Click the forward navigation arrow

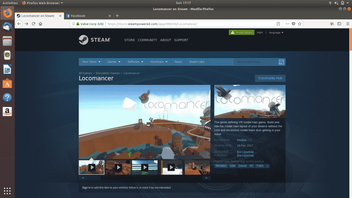27,24
